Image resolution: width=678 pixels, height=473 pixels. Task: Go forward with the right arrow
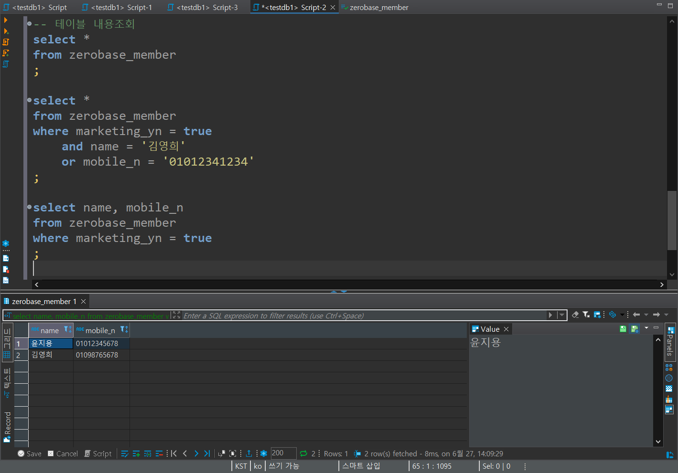[x=656, y=315]
